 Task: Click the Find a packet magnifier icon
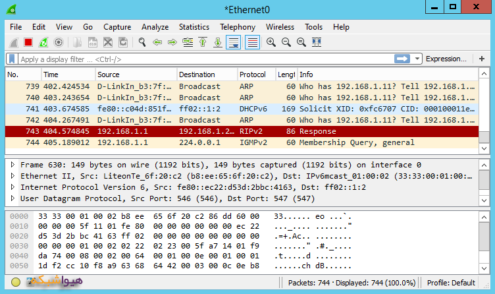tap(142, 42)
